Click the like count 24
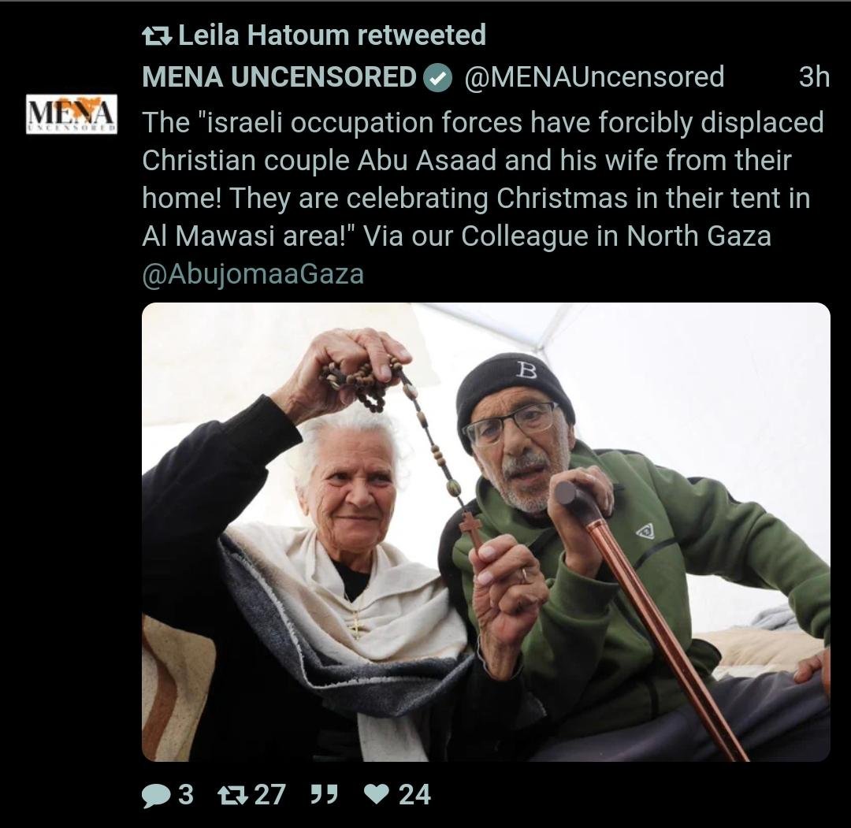Viewport: 851px width, 828px height. click(x=414, y=795)
